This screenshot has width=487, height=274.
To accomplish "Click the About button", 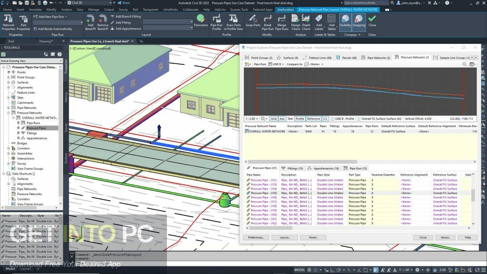I will [445, 237].
